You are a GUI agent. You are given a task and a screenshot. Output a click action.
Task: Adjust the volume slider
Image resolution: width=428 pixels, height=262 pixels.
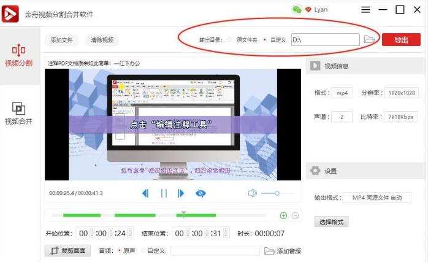point(277,193)
